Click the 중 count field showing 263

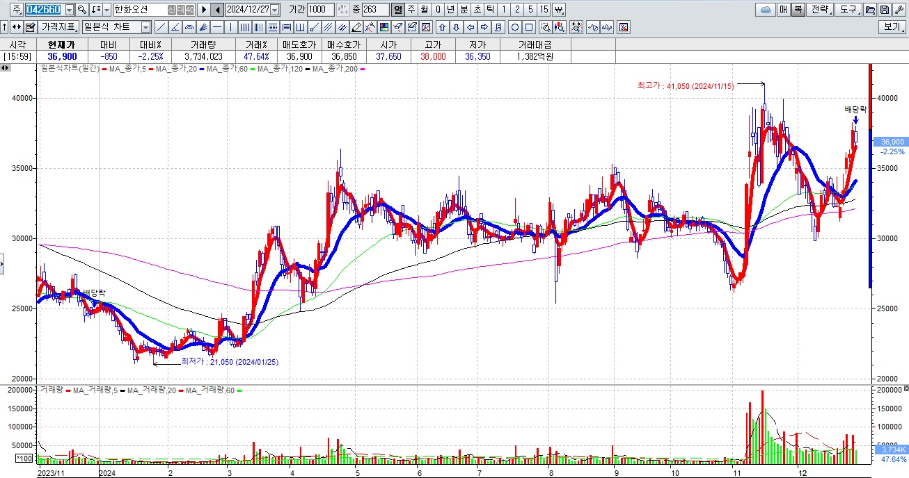tap(376, 10)
